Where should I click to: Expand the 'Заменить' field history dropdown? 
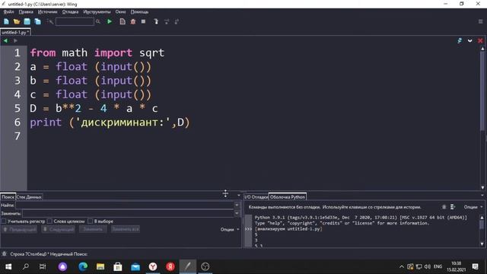(237, 213)
